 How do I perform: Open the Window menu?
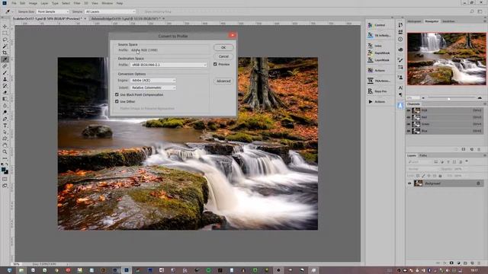pyautogui.click(x=108, y=3)
